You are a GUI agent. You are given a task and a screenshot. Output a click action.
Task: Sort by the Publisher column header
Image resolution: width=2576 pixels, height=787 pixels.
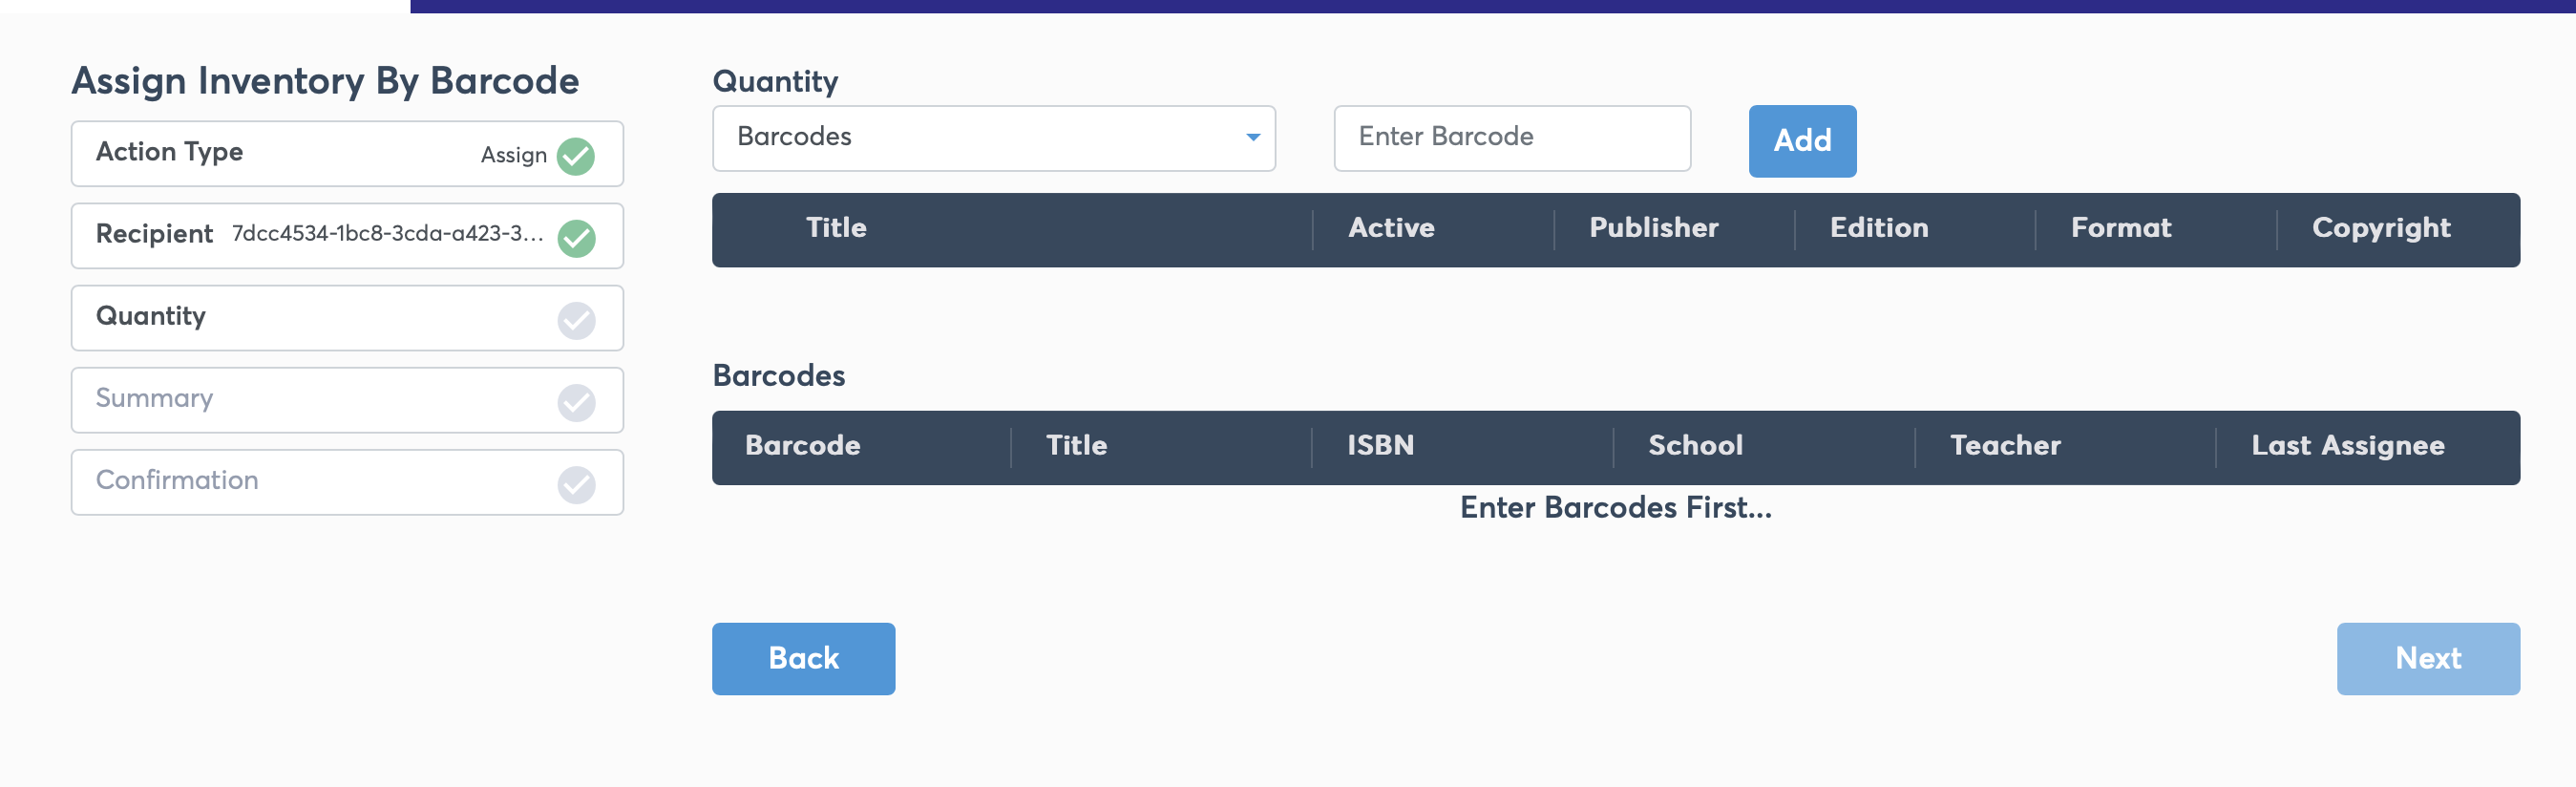pyautogui.click(x=1653, y=228)
